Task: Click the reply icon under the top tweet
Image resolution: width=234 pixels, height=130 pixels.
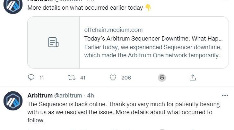Action: 31,78
